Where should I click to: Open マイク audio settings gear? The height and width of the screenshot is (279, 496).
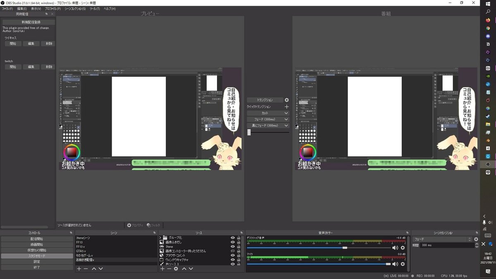click(403, 264)
